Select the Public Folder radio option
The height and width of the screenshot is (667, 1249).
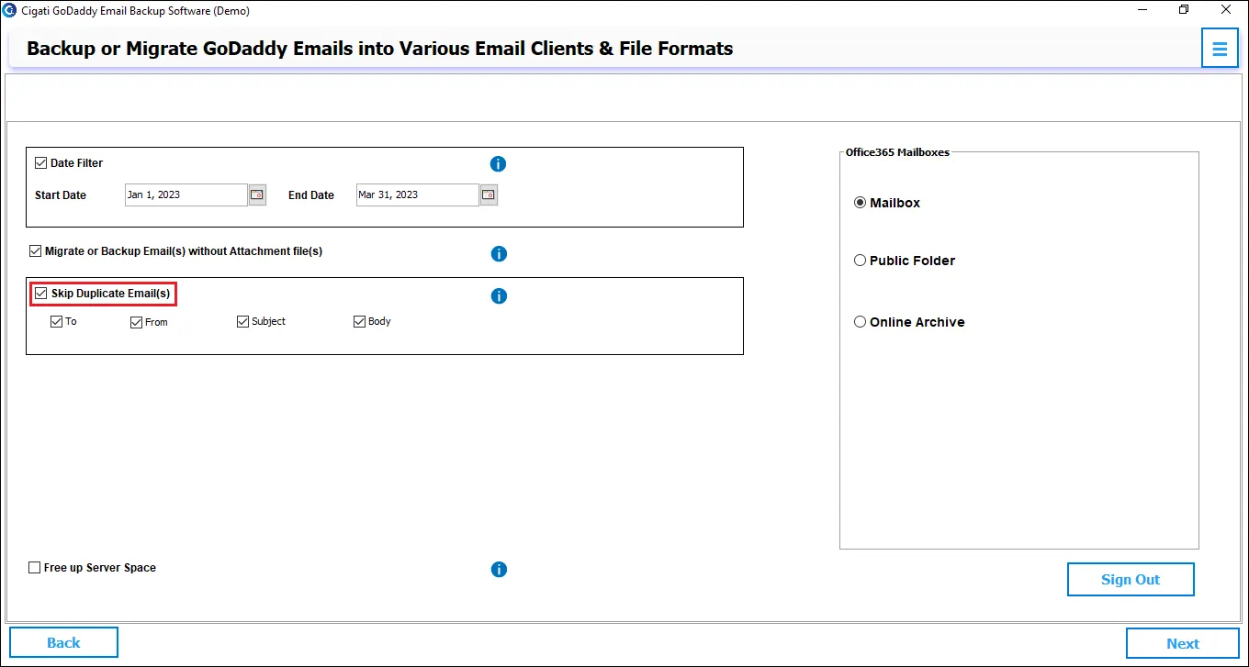[861, 261]
